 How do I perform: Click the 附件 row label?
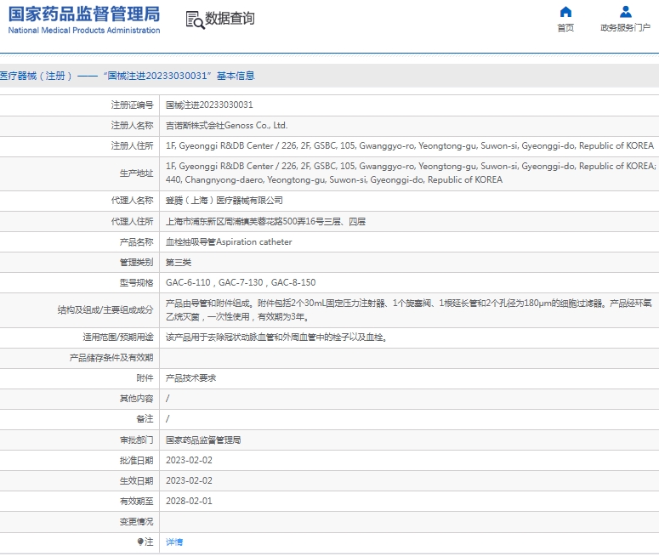click(x=145, y=378)
